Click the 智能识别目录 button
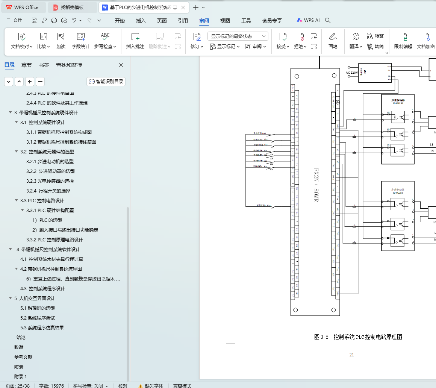The height and width of the screenshot is (388, 436). point(106,82)
